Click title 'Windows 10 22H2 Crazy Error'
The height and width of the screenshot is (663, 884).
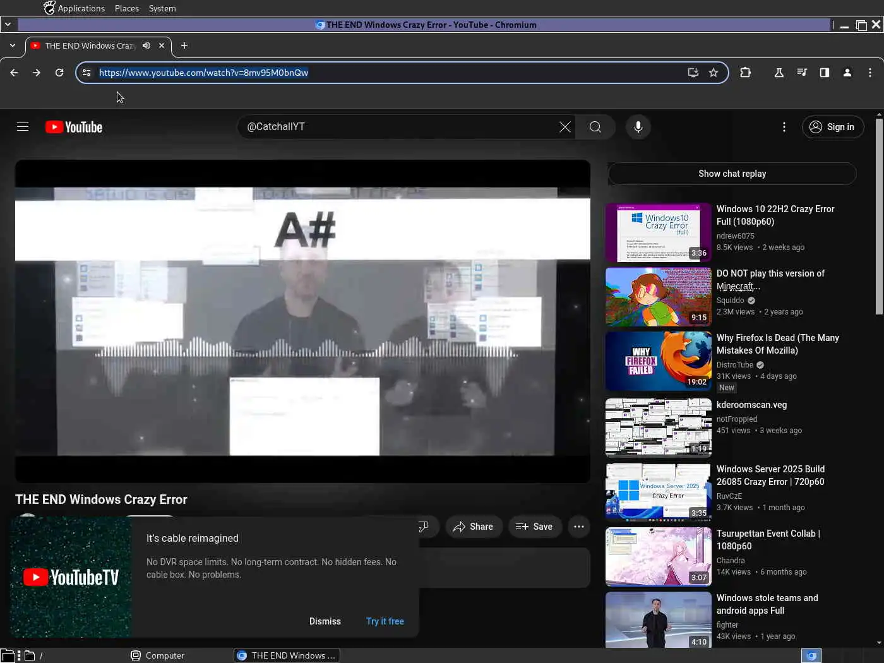point(775,215)
